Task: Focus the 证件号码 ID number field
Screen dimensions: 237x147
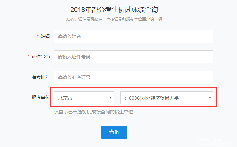Action: tap(133, 57)
